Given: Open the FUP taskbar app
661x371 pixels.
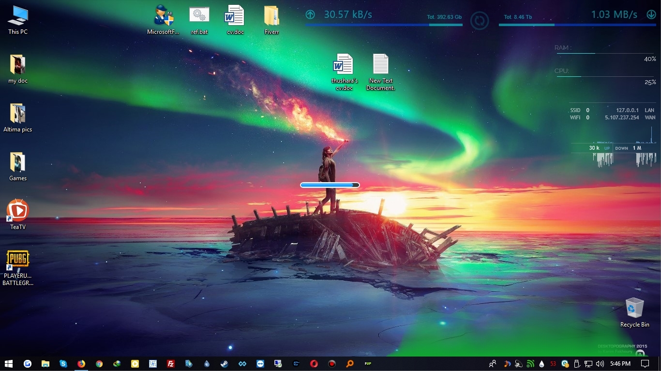Looking at the screenshot, I should (x=368, y=364).
